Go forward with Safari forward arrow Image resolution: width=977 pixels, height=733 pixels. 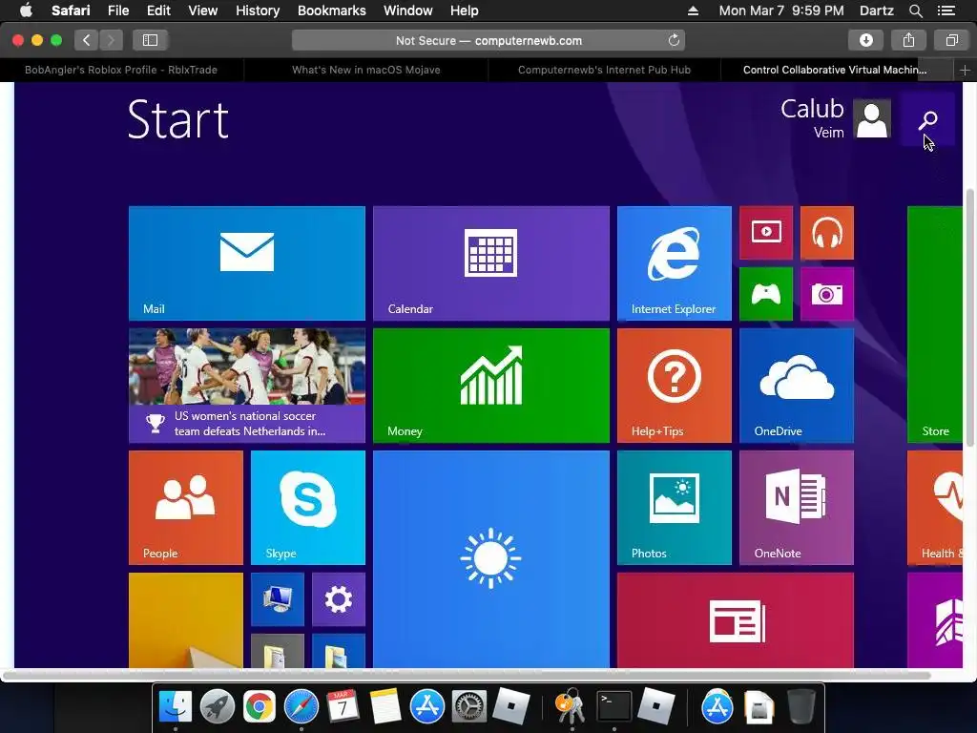111,40
